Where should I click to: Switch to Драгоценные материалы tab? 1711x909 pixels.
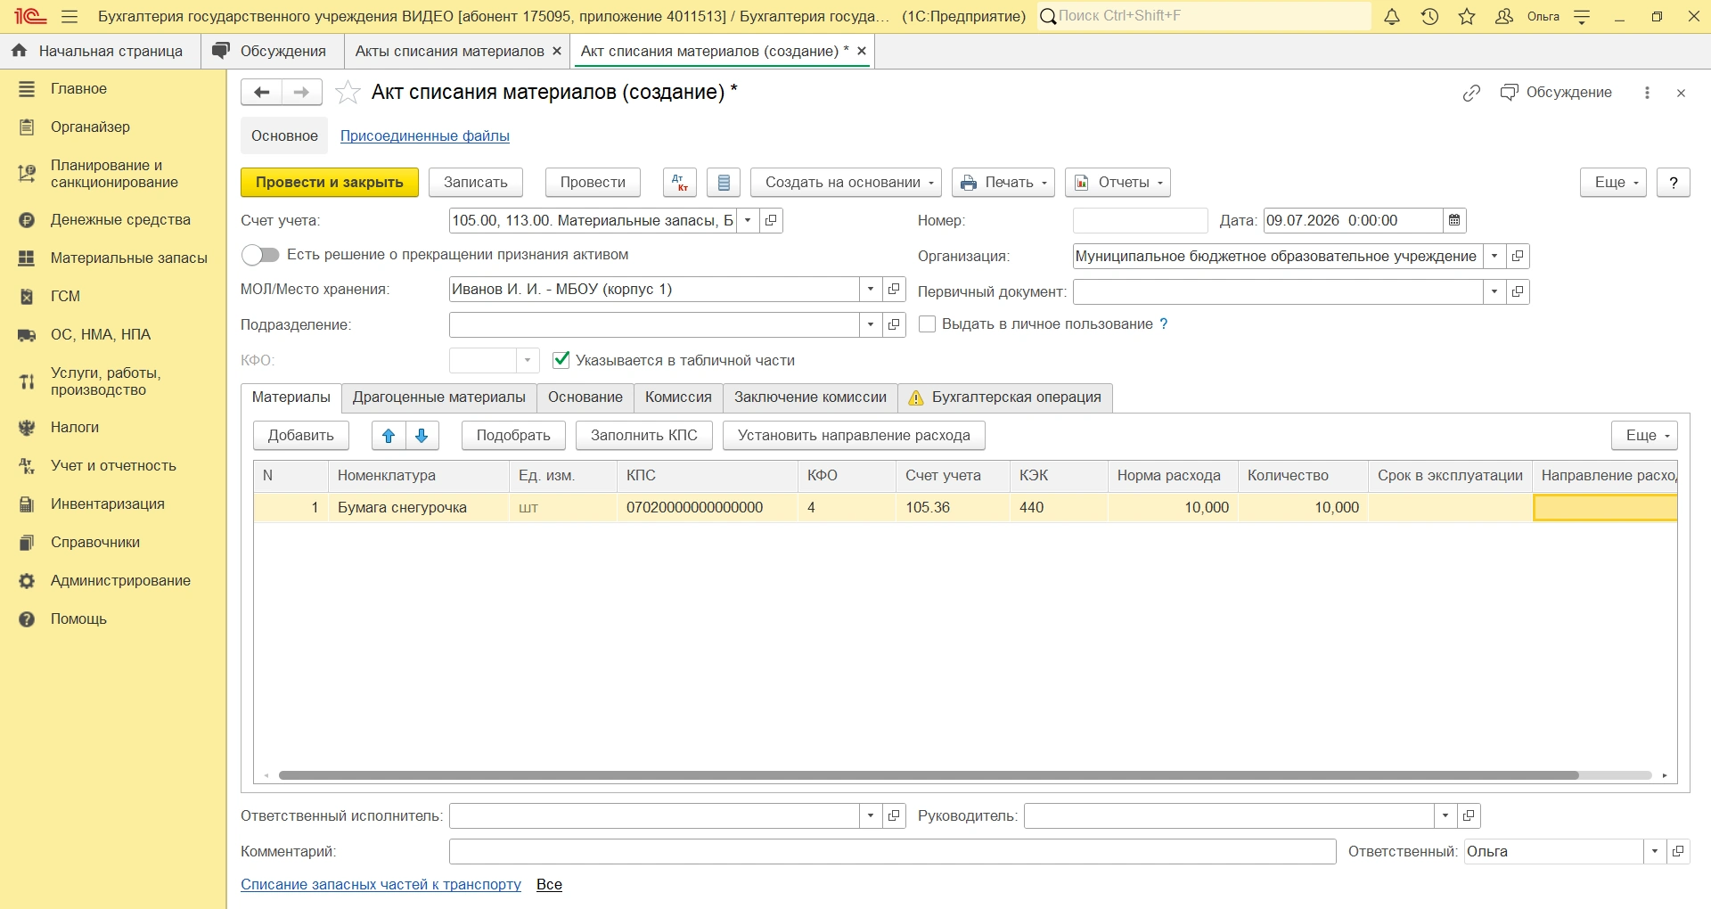(439, 397)
